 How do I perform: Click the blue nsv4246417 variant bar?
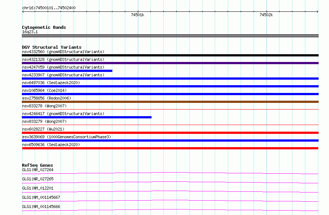(x=87, y=117)
